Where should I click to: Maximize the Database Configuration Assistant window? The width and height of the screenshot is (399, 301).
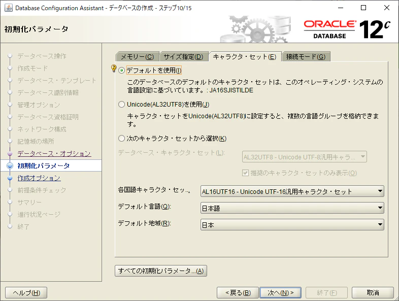[x=363, y=8]
